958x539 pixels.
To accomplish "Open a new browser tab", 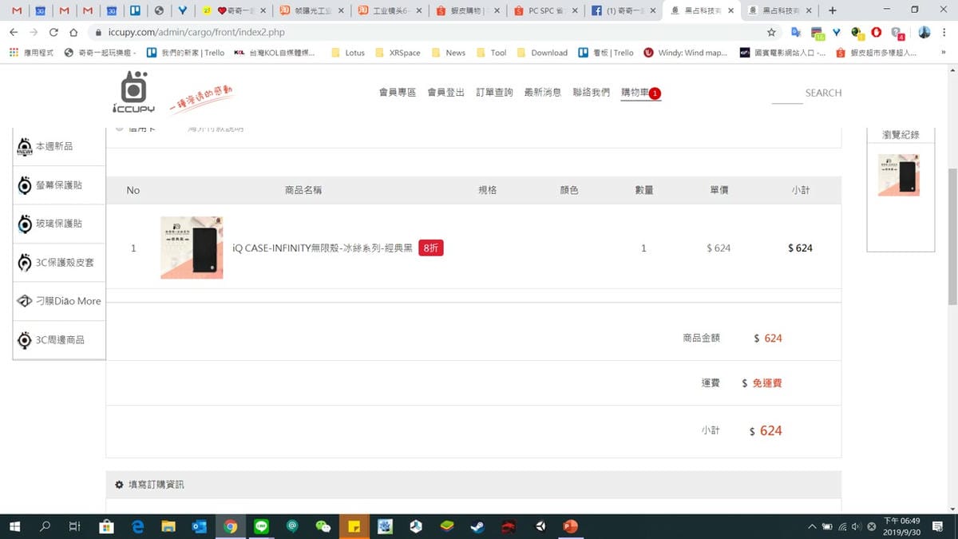I will (x=833, y=10).
